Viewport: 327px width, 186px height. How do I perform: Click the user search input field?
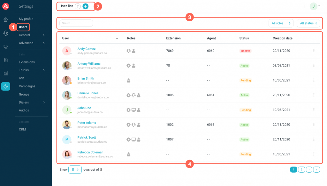[x=76, y=23]
